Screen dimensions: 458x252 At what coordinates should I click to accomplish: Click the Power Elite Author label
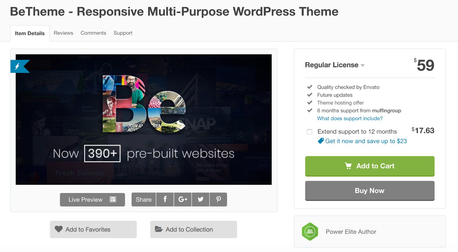click(x=351, y=232)
